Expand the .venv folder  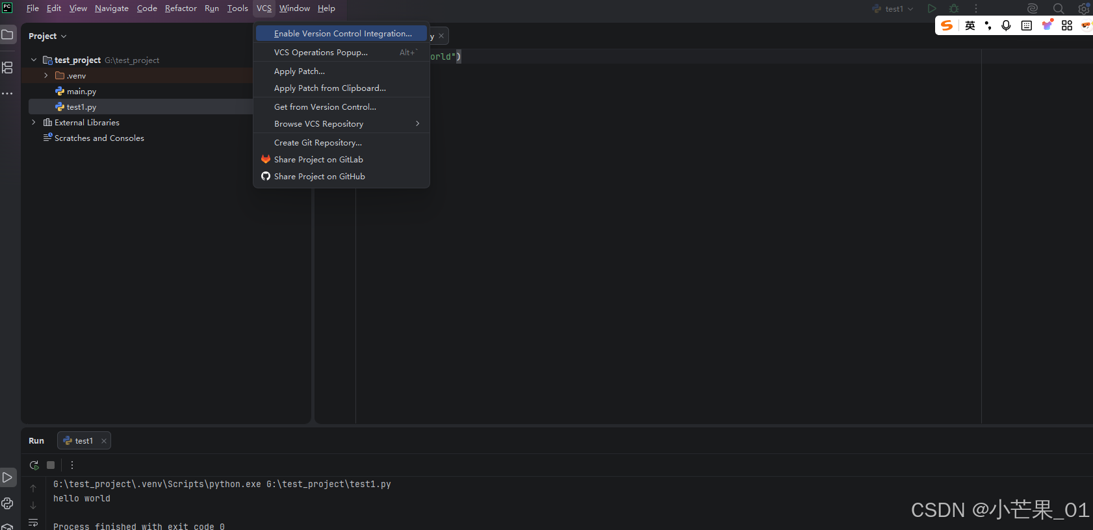coord(46,75)
